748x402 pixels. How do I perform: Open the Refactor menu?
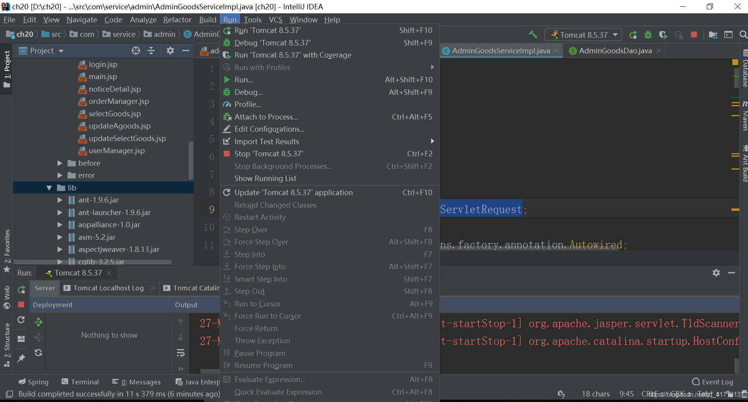[177, 20]
